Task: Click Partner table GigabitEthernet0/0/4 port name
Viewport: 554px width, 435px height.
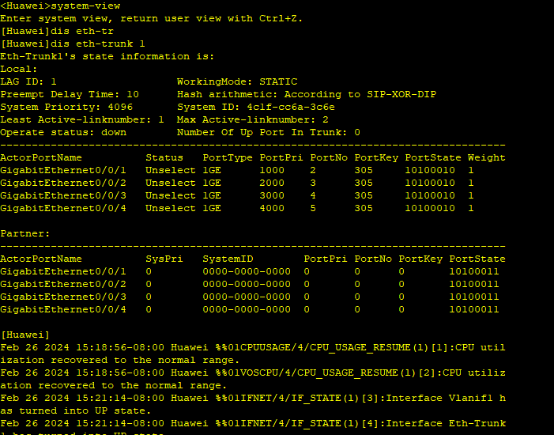Action: (63, 310)
